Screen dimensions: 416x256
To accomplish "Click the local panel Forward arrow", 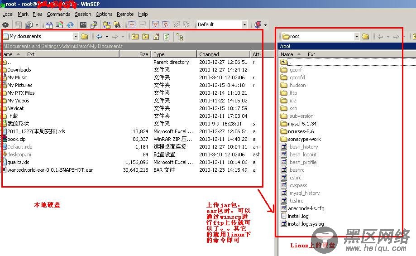I will [x=115, y=37].
